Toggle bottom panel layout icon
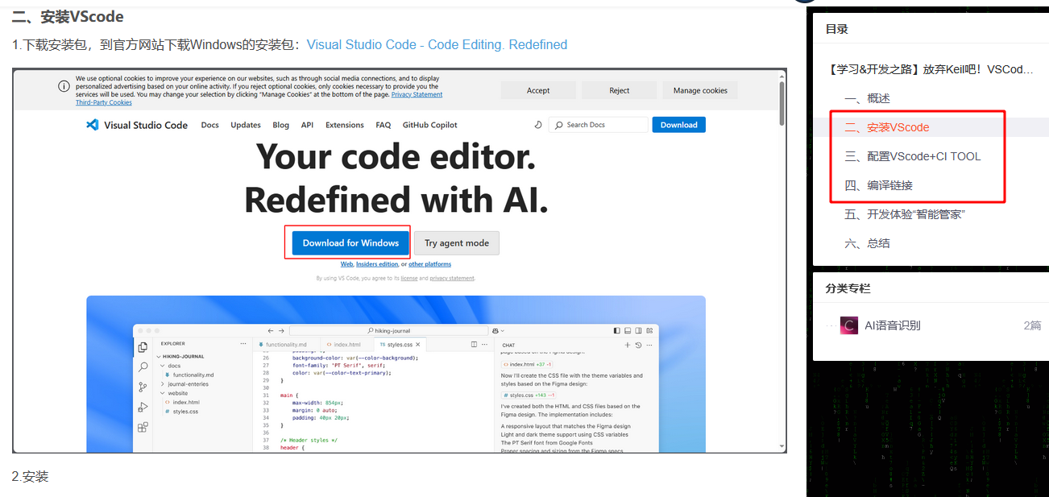 coord(628,330)
